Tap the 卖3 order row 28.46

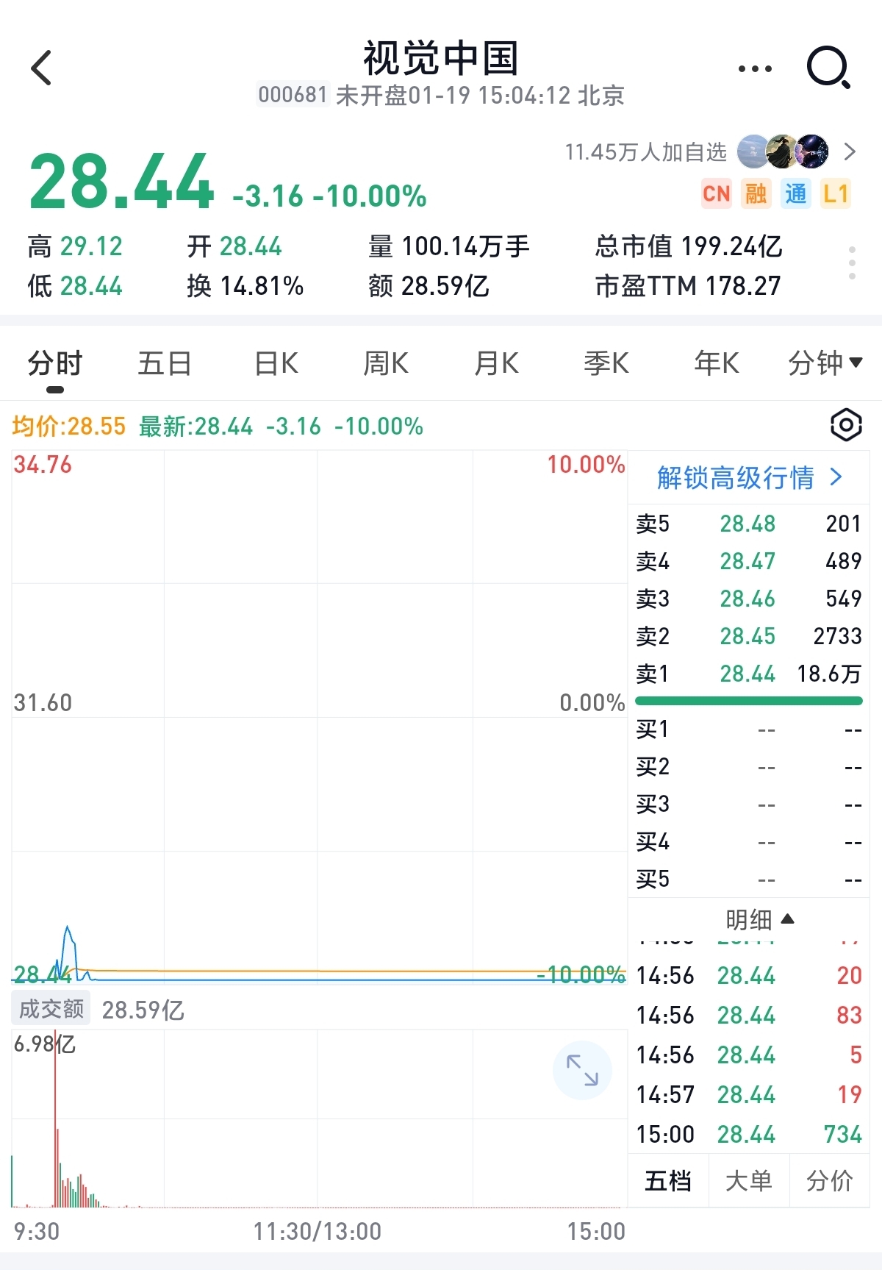pos(748,599)
